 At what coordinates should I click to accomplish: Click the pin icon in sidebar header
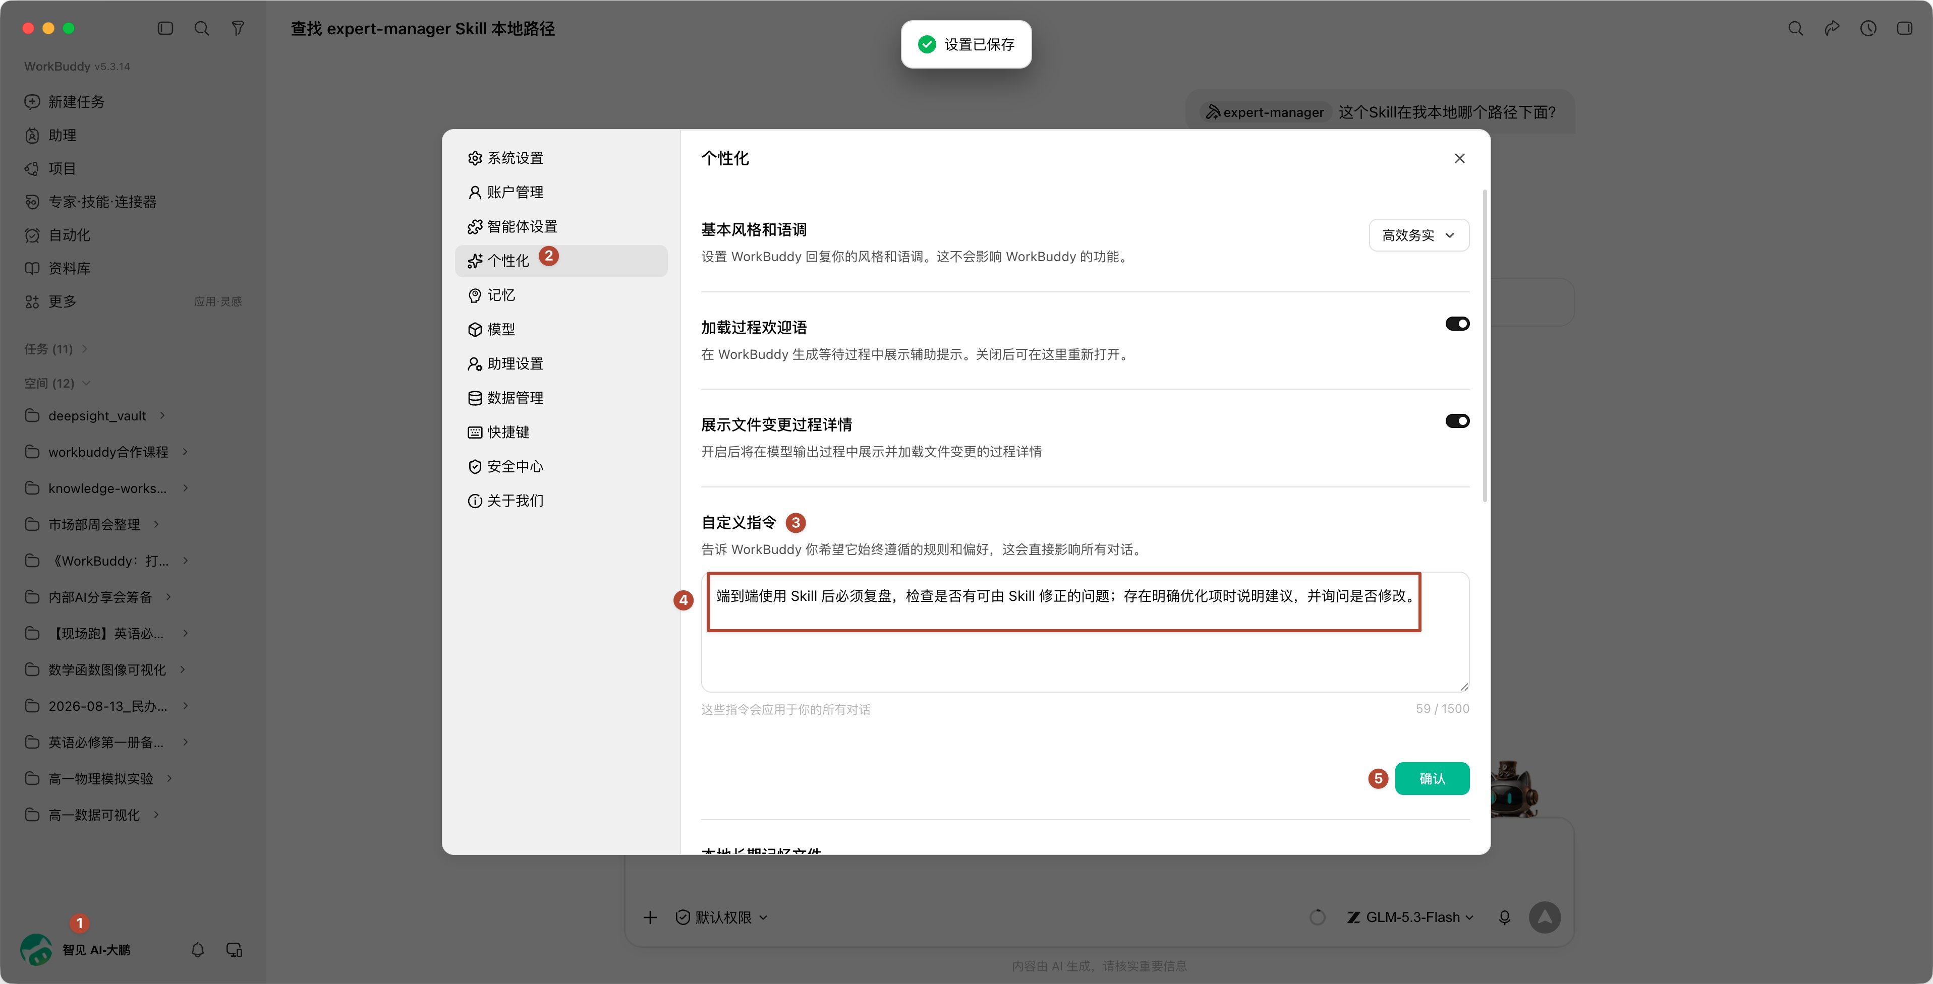(x=238, y=29)
